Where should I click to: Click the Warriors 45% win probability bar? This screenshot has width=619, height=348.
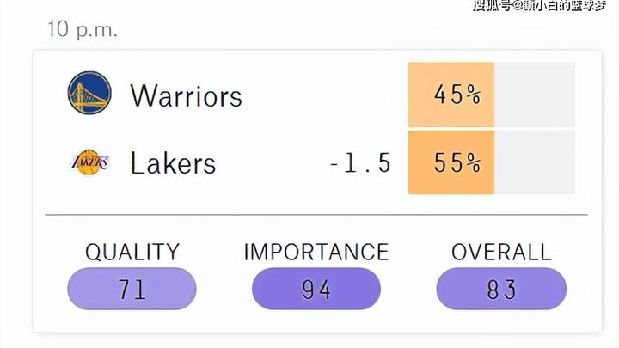coord(451,95)
